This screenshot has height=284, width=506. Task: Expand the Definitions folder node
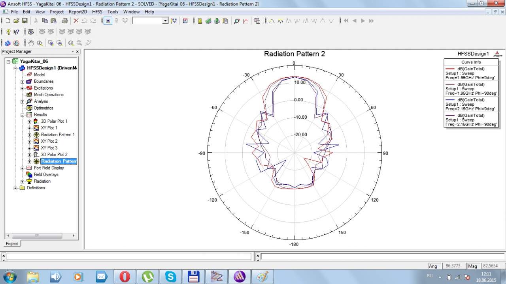coord(15,188)
